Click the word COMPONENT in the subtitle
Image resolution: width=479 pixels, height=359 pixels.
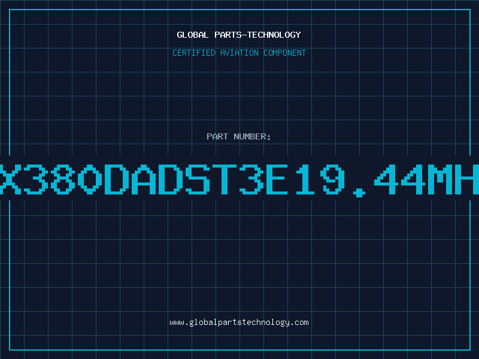[x=284, y=53]
